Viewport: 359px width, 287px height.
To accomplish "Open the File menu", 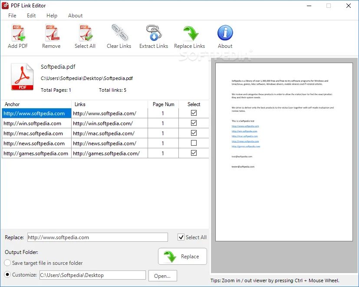I will coord(12,16).
